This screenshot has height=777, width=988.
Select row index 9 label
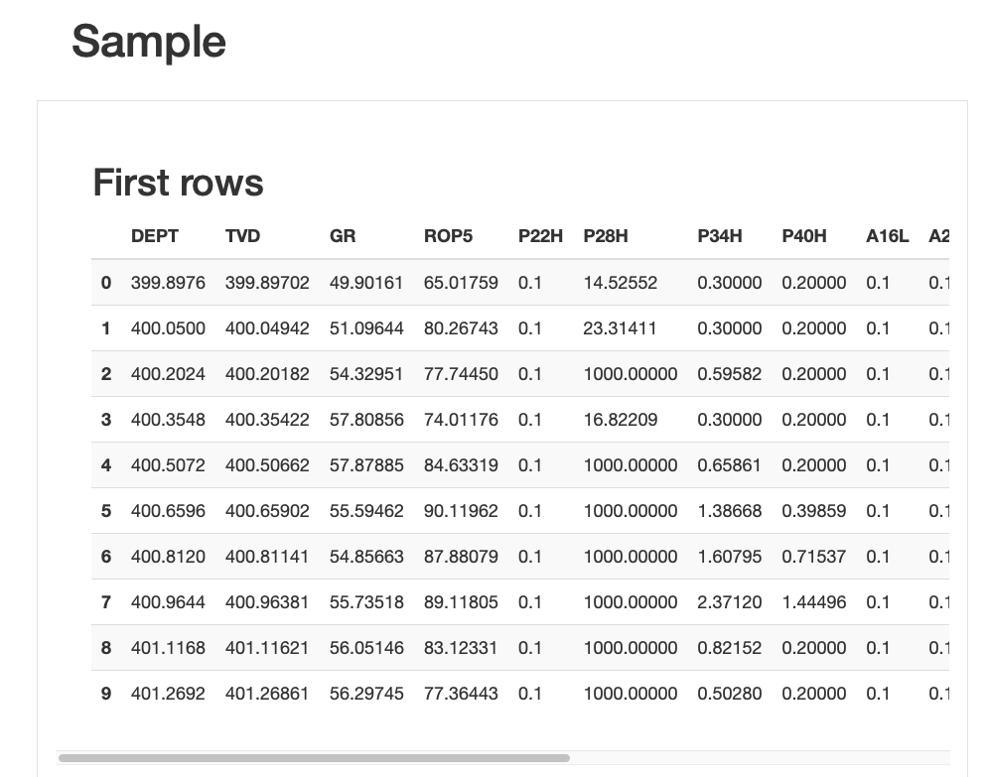pos(106,694)
